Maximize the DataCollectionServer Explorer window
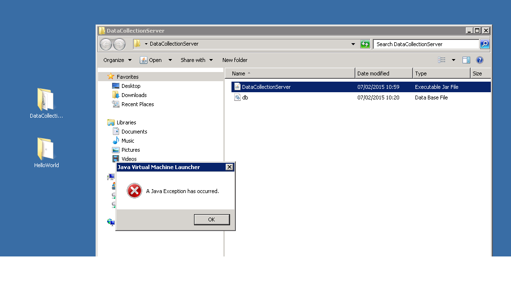The image size is (511, 304). [x=477, y=31]
